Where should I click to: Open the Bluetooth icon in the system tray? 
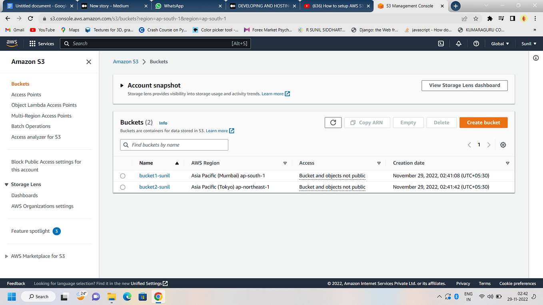457,296
